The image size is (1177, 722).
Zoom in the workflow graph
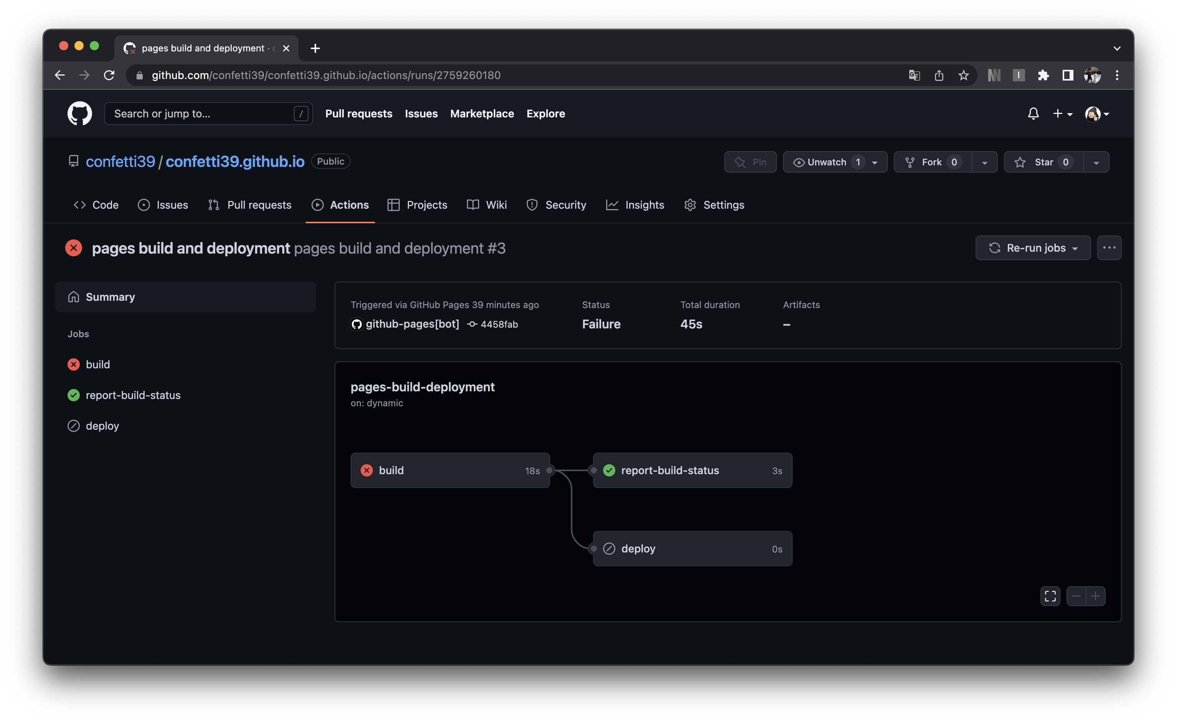point(1095,596)
